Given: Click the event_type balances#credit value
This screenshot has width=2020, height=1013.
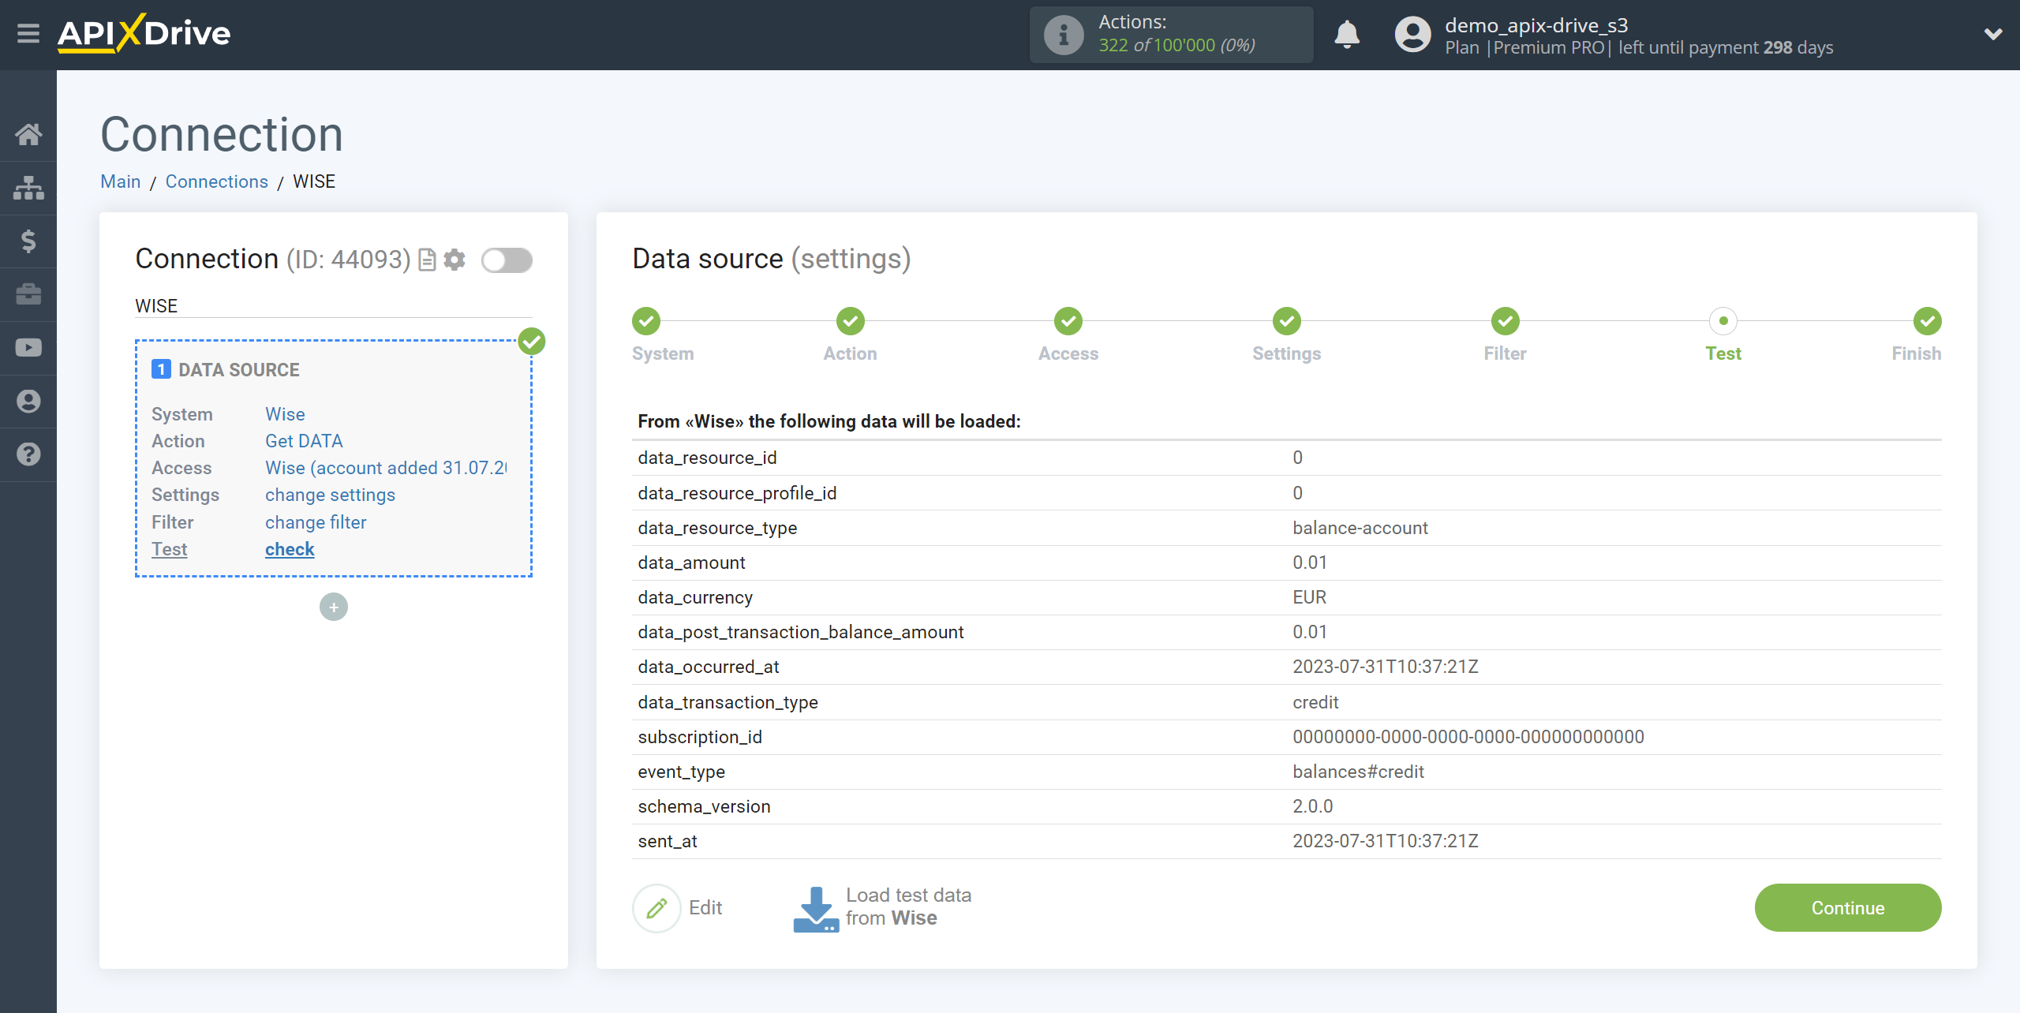Looking at the screenshot, I should pyautogui.click(x=1359, y=772).
